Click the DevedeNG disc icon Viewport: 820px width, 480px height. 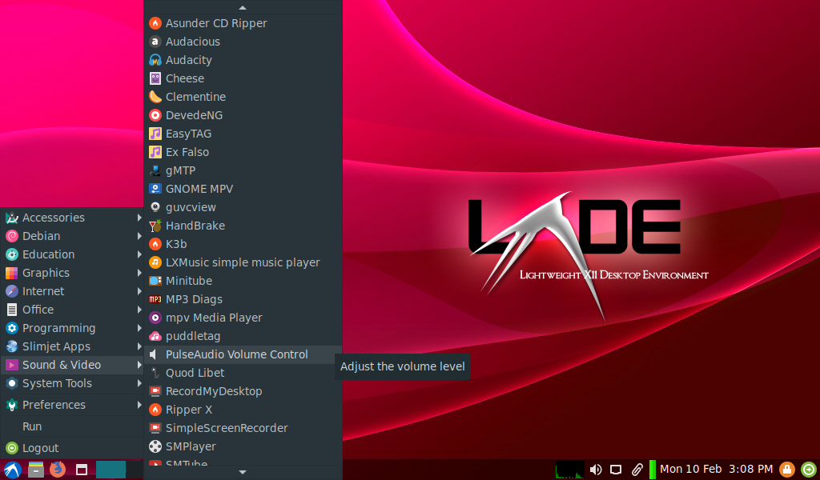pyautogui.click(x=155, y=115)
